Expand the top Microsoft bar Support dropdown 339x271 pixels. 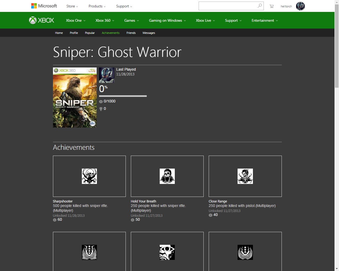(x=124, y=6)
